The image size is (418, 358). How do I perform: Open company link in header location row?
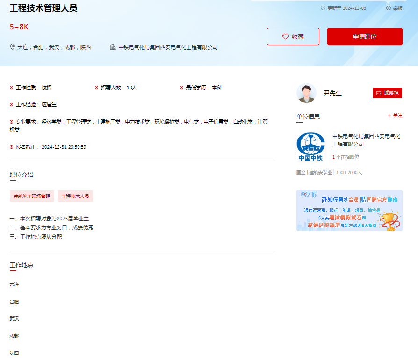pos(168,47)
